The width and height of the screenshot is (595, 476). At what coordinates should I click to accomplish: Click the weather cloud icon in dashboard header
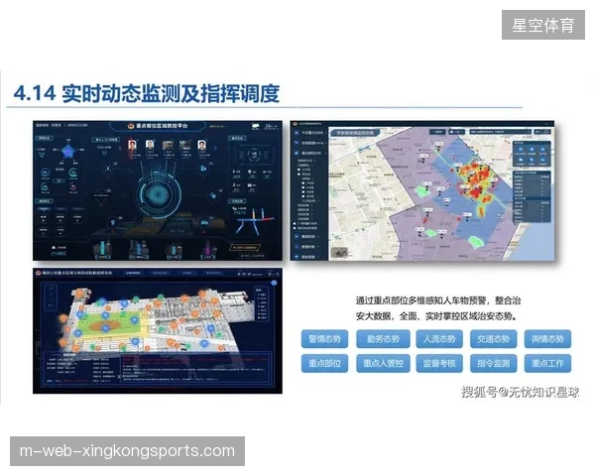[256, 126]
